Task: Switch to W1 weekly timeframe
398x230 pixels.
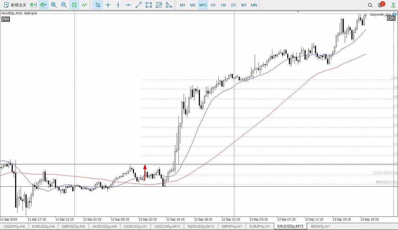Action: [x=244, y=5]
